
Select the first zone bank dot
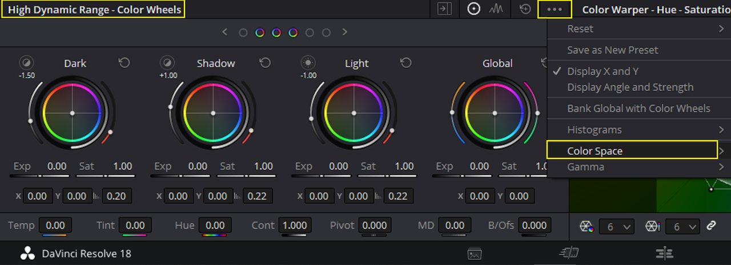tap(243, 33)
